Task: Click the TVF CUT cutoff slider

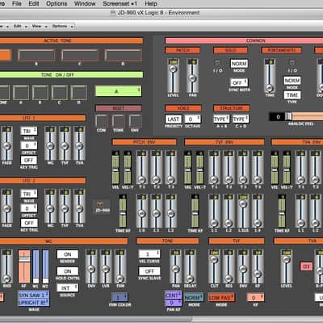Action: tap(214, 266)
